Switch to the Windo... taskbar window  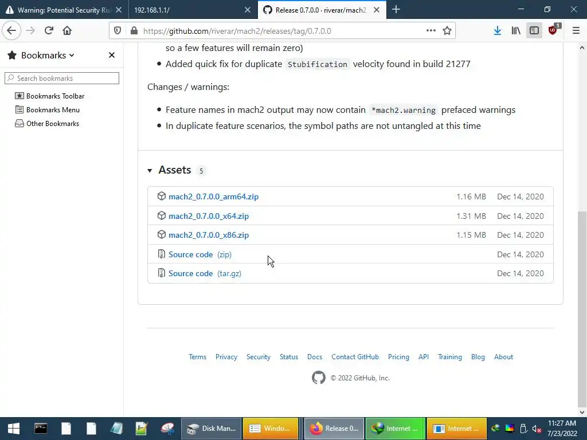pos(271,429)
